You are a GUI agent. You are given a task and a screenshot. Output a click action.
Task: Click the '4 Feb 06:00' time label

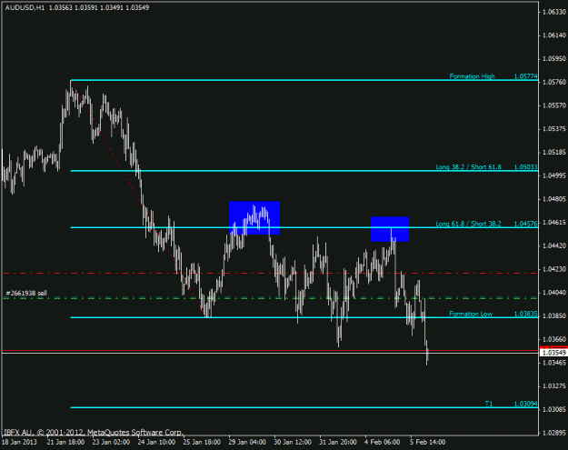point(383,442)
